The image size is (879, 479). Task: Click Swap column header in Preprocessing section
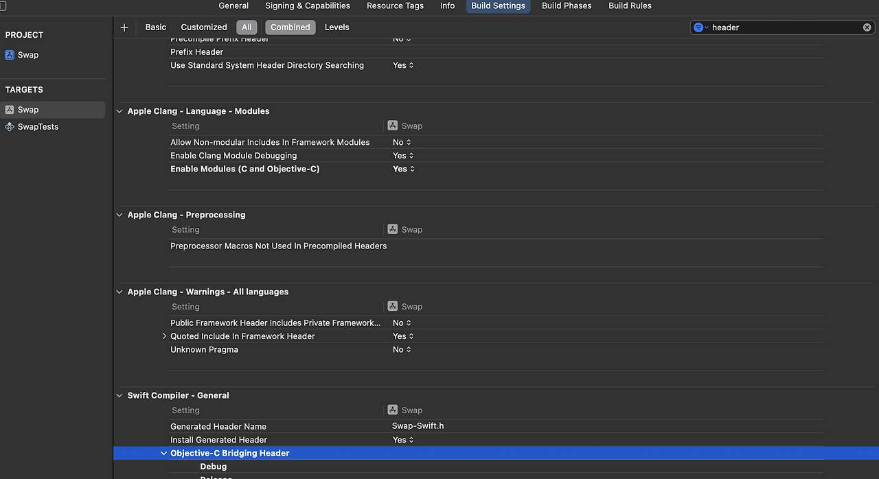tap(405, 230)
